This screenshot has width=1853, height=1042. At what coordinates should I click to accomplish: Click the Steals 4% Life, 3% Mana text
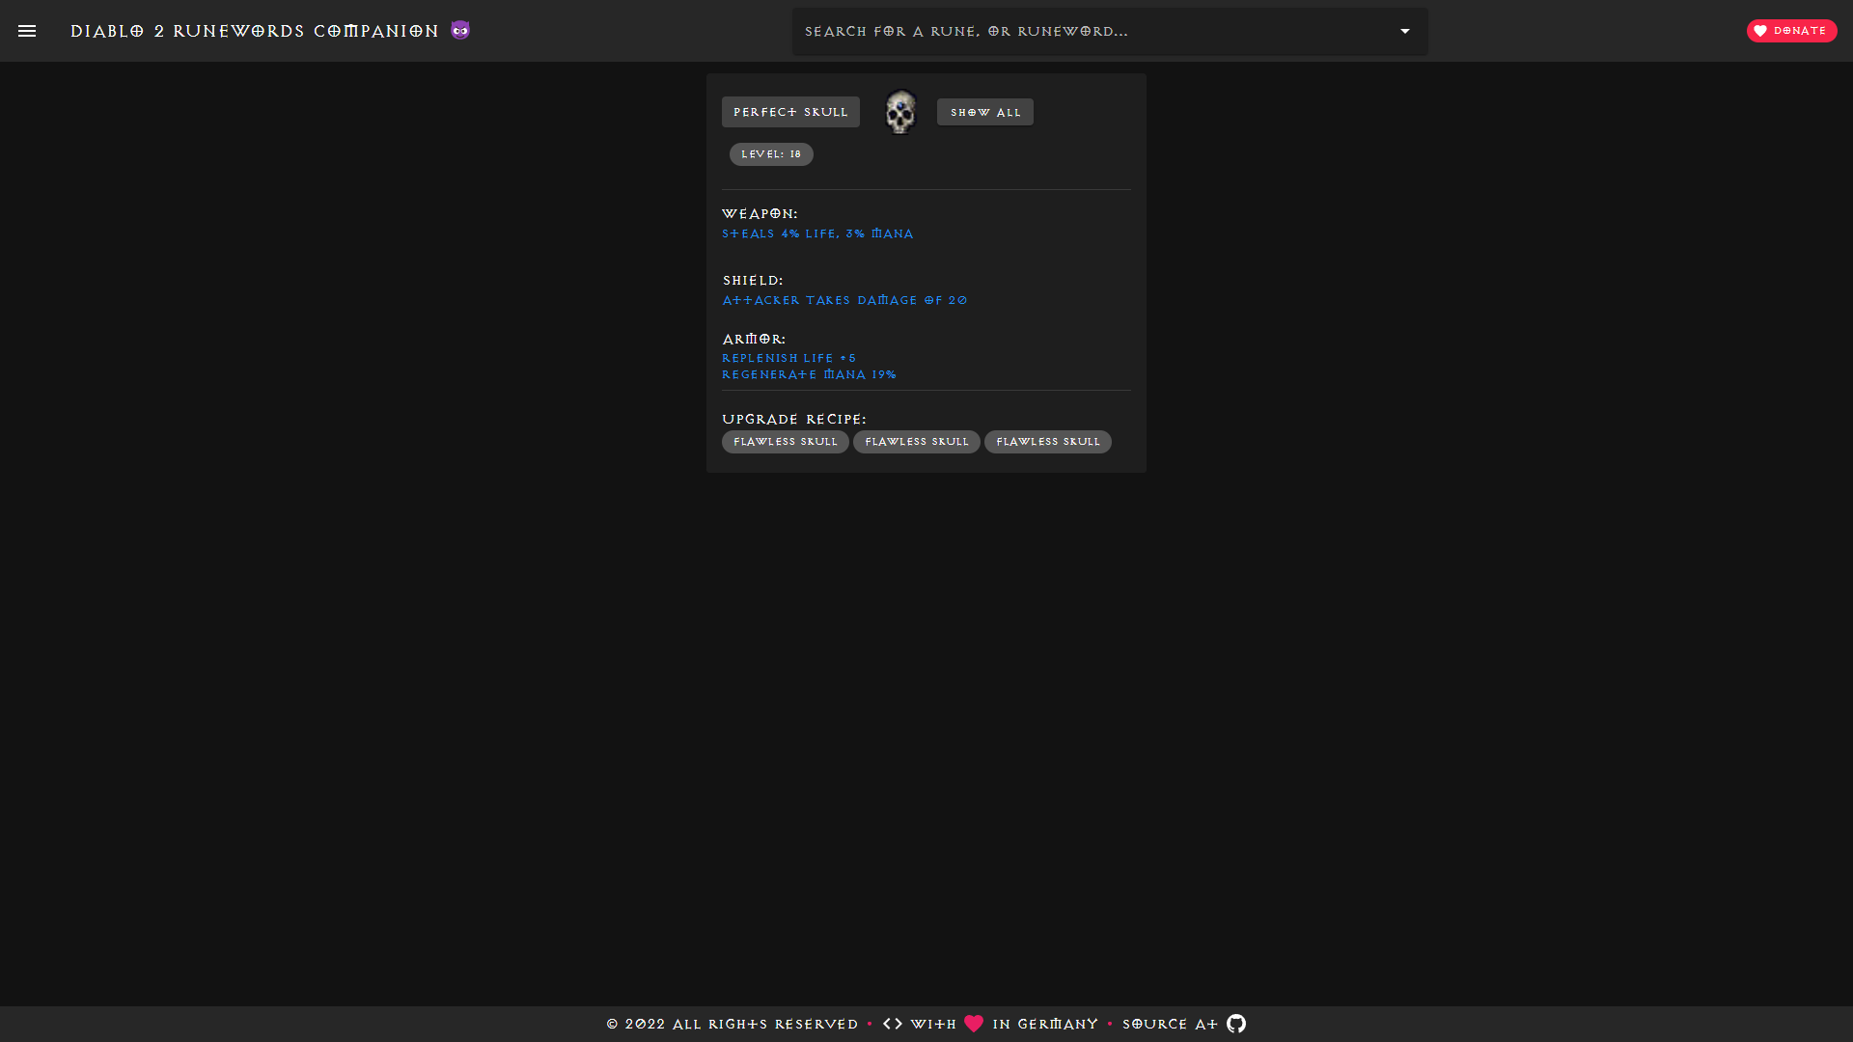[817, 233]
